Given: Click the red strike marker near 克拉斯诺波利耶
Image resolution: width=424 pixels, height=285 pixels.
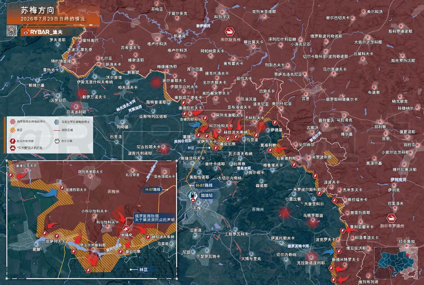Looking at the screenshot, I should click(x=311, y=256).
